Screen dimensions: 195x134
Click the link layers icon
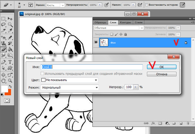pos(146,123)
